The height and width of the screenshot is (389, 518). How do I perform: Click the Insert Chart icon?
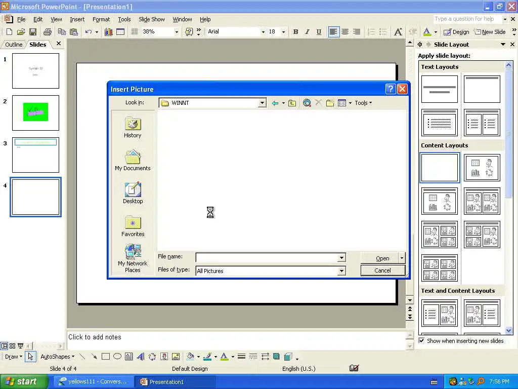tap(108, 32)
